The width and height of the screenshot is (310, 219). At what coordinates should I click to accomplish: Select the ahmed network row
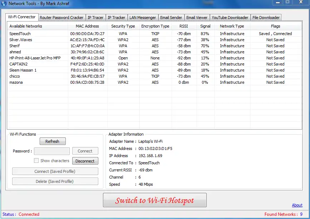(x=154, y=52)
